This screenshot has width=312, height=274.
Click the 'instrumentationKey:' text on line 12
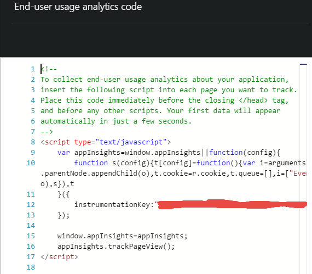coord(114,205)
